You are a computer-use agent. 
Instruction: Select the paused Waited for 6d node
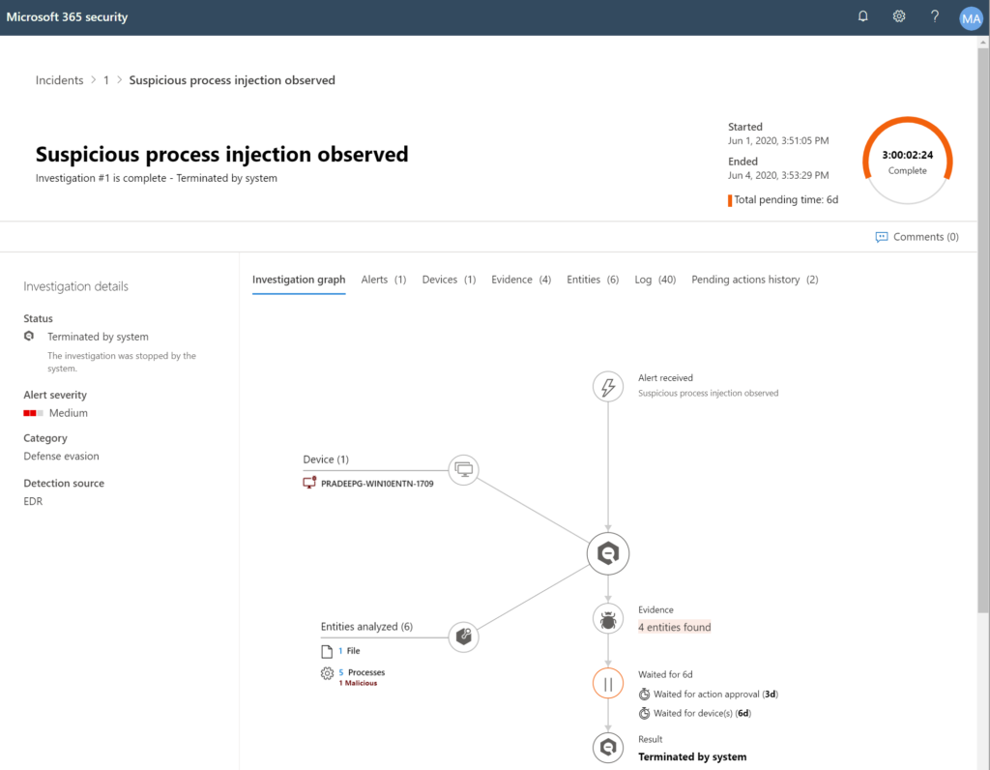[x=608, y=684]
